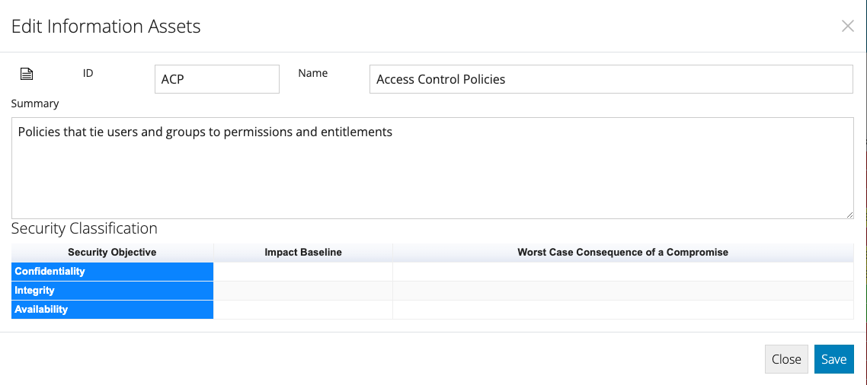Click inside the Summary text area

[x=433, y=168]
